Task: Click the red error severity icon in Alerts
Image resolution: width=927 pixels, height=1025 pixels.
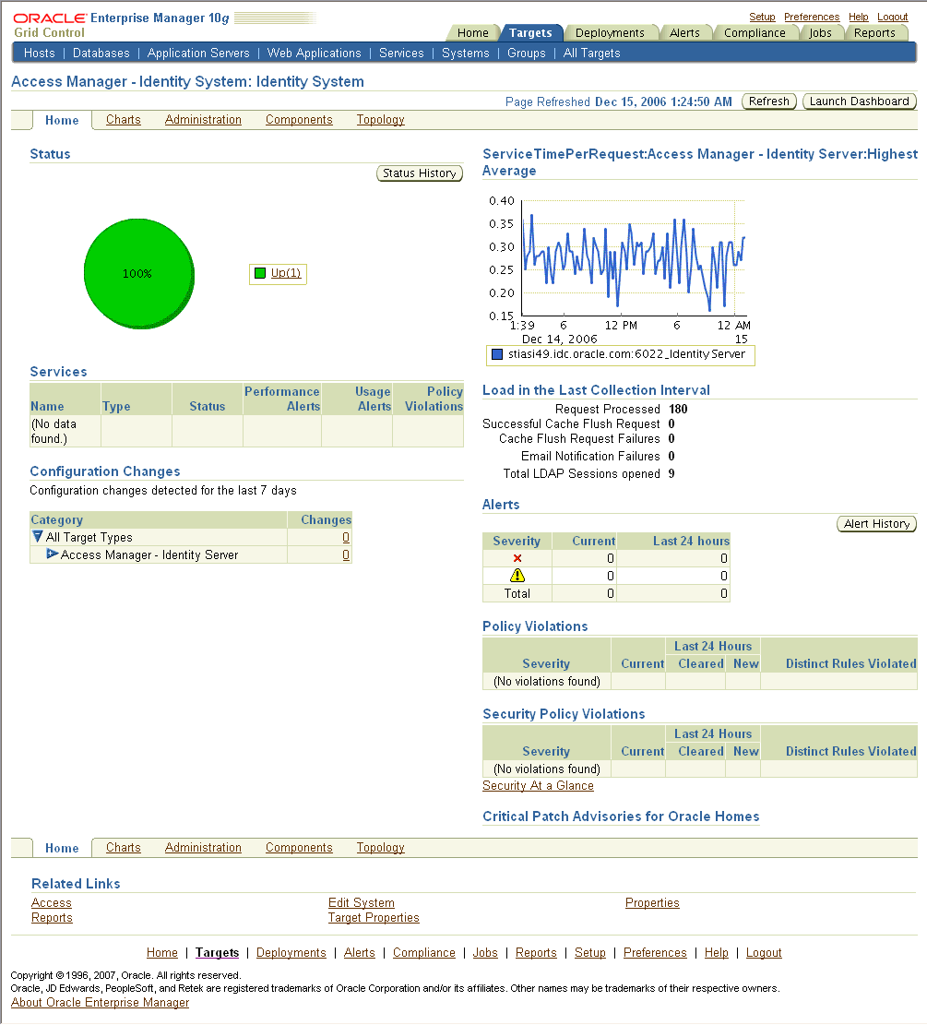Action: 517,558
